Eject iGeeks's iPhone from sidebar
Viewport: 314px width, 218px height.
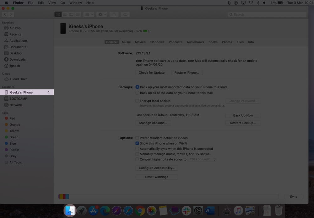[48, 92]
